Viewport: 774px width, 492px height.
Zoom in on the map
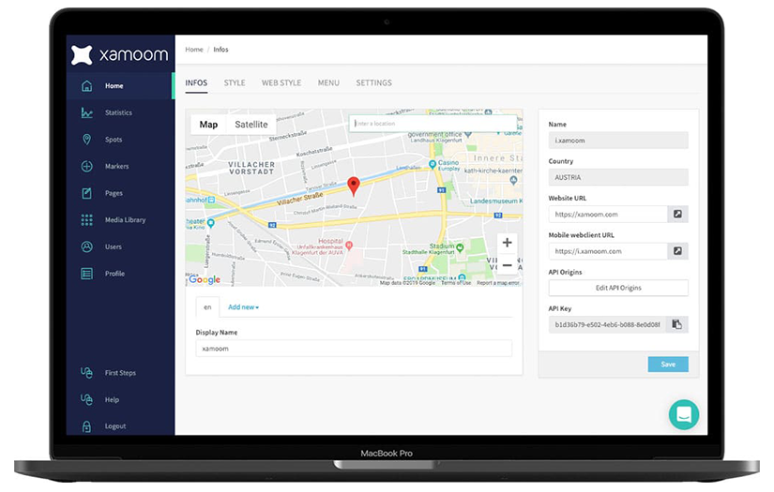click(507, 243)
